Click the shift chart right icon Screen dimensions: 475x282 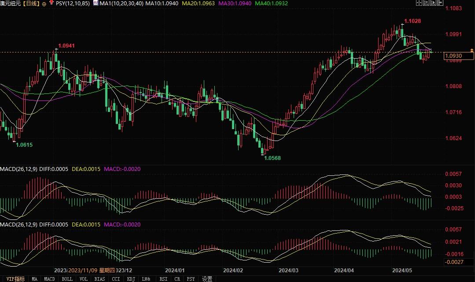(440, 3)
